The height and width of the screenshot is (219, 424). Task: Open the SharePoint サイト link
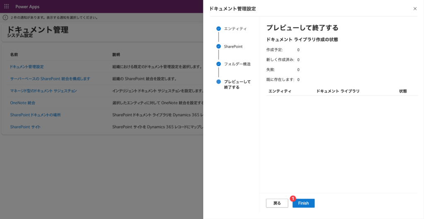tap(26, 127)
